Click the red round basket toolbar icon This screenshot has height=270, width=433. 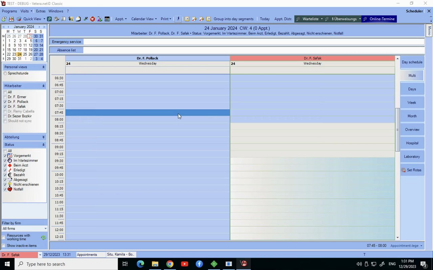(93, 19)
